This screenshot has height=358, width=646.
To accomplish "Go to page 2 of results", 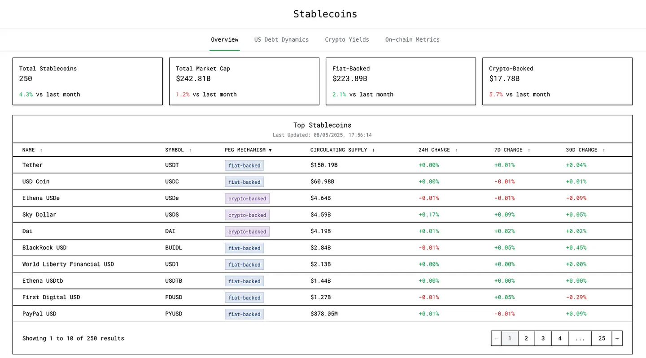I will coord(526,339).
